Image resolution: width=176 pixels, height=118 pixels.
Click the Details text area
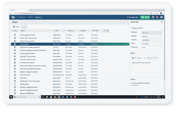(x=147, y=66)
